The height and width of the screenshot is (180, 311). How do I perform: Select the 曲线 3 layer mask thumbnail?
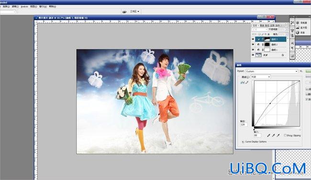coord(267,39)
